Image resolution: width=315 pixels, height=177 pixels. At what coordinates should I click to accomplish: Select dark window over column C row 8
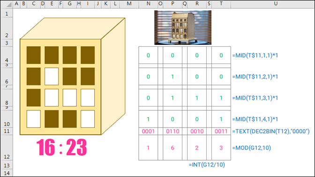(34, 98)
